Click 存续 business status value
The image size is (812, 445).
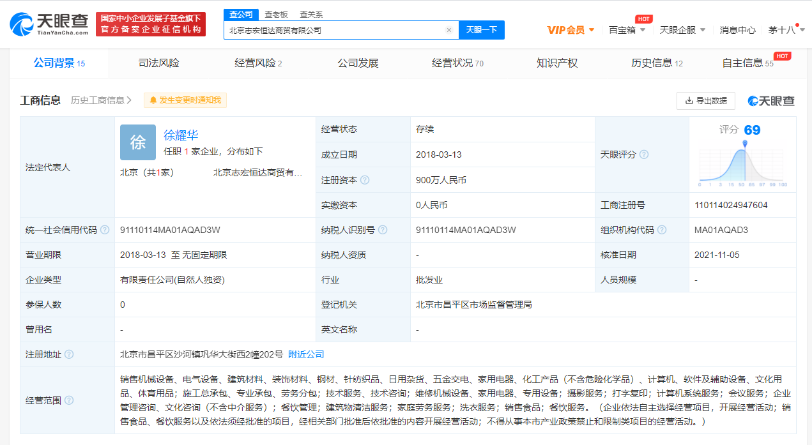click(x=425, y=129)
